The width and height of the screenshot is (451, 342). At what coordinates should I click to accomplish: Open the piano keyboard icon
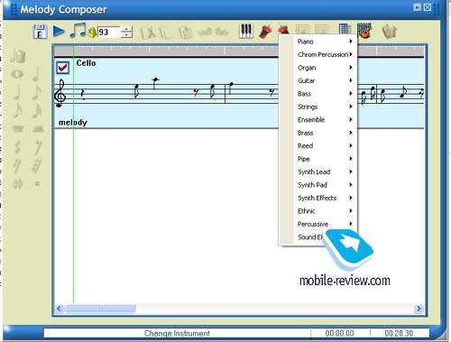pos(245,31)
